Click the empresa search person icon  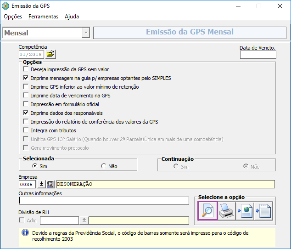50,184
